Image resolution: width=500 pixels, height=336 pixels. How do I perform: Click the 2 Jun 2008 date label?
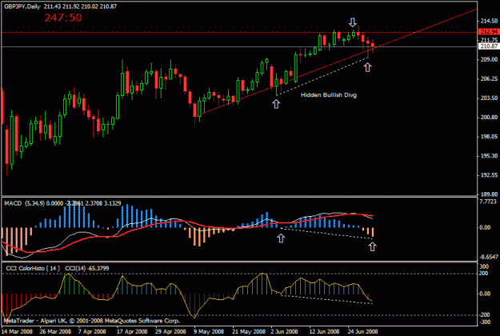284,331
